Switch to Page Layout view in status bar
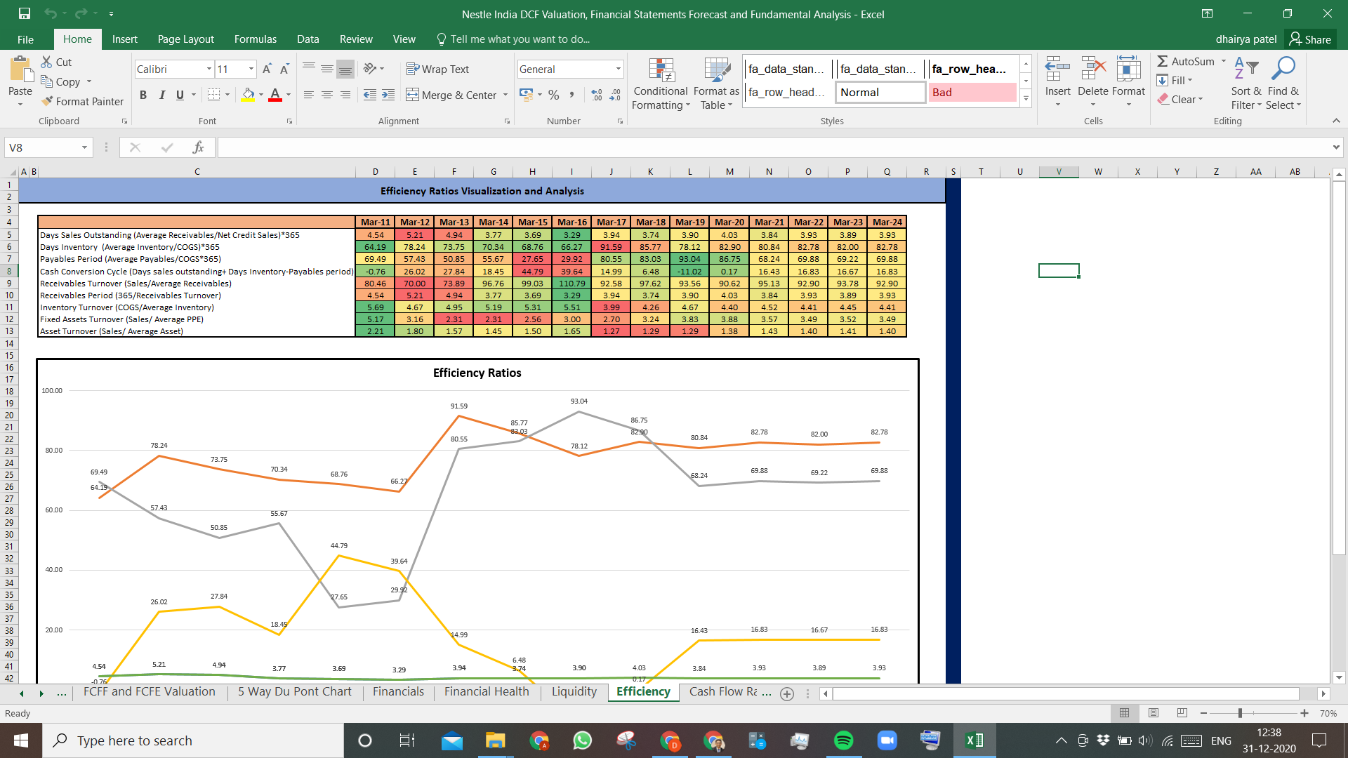The width and height of the screenshot is (1348, 758). [x=1153, y=713]
